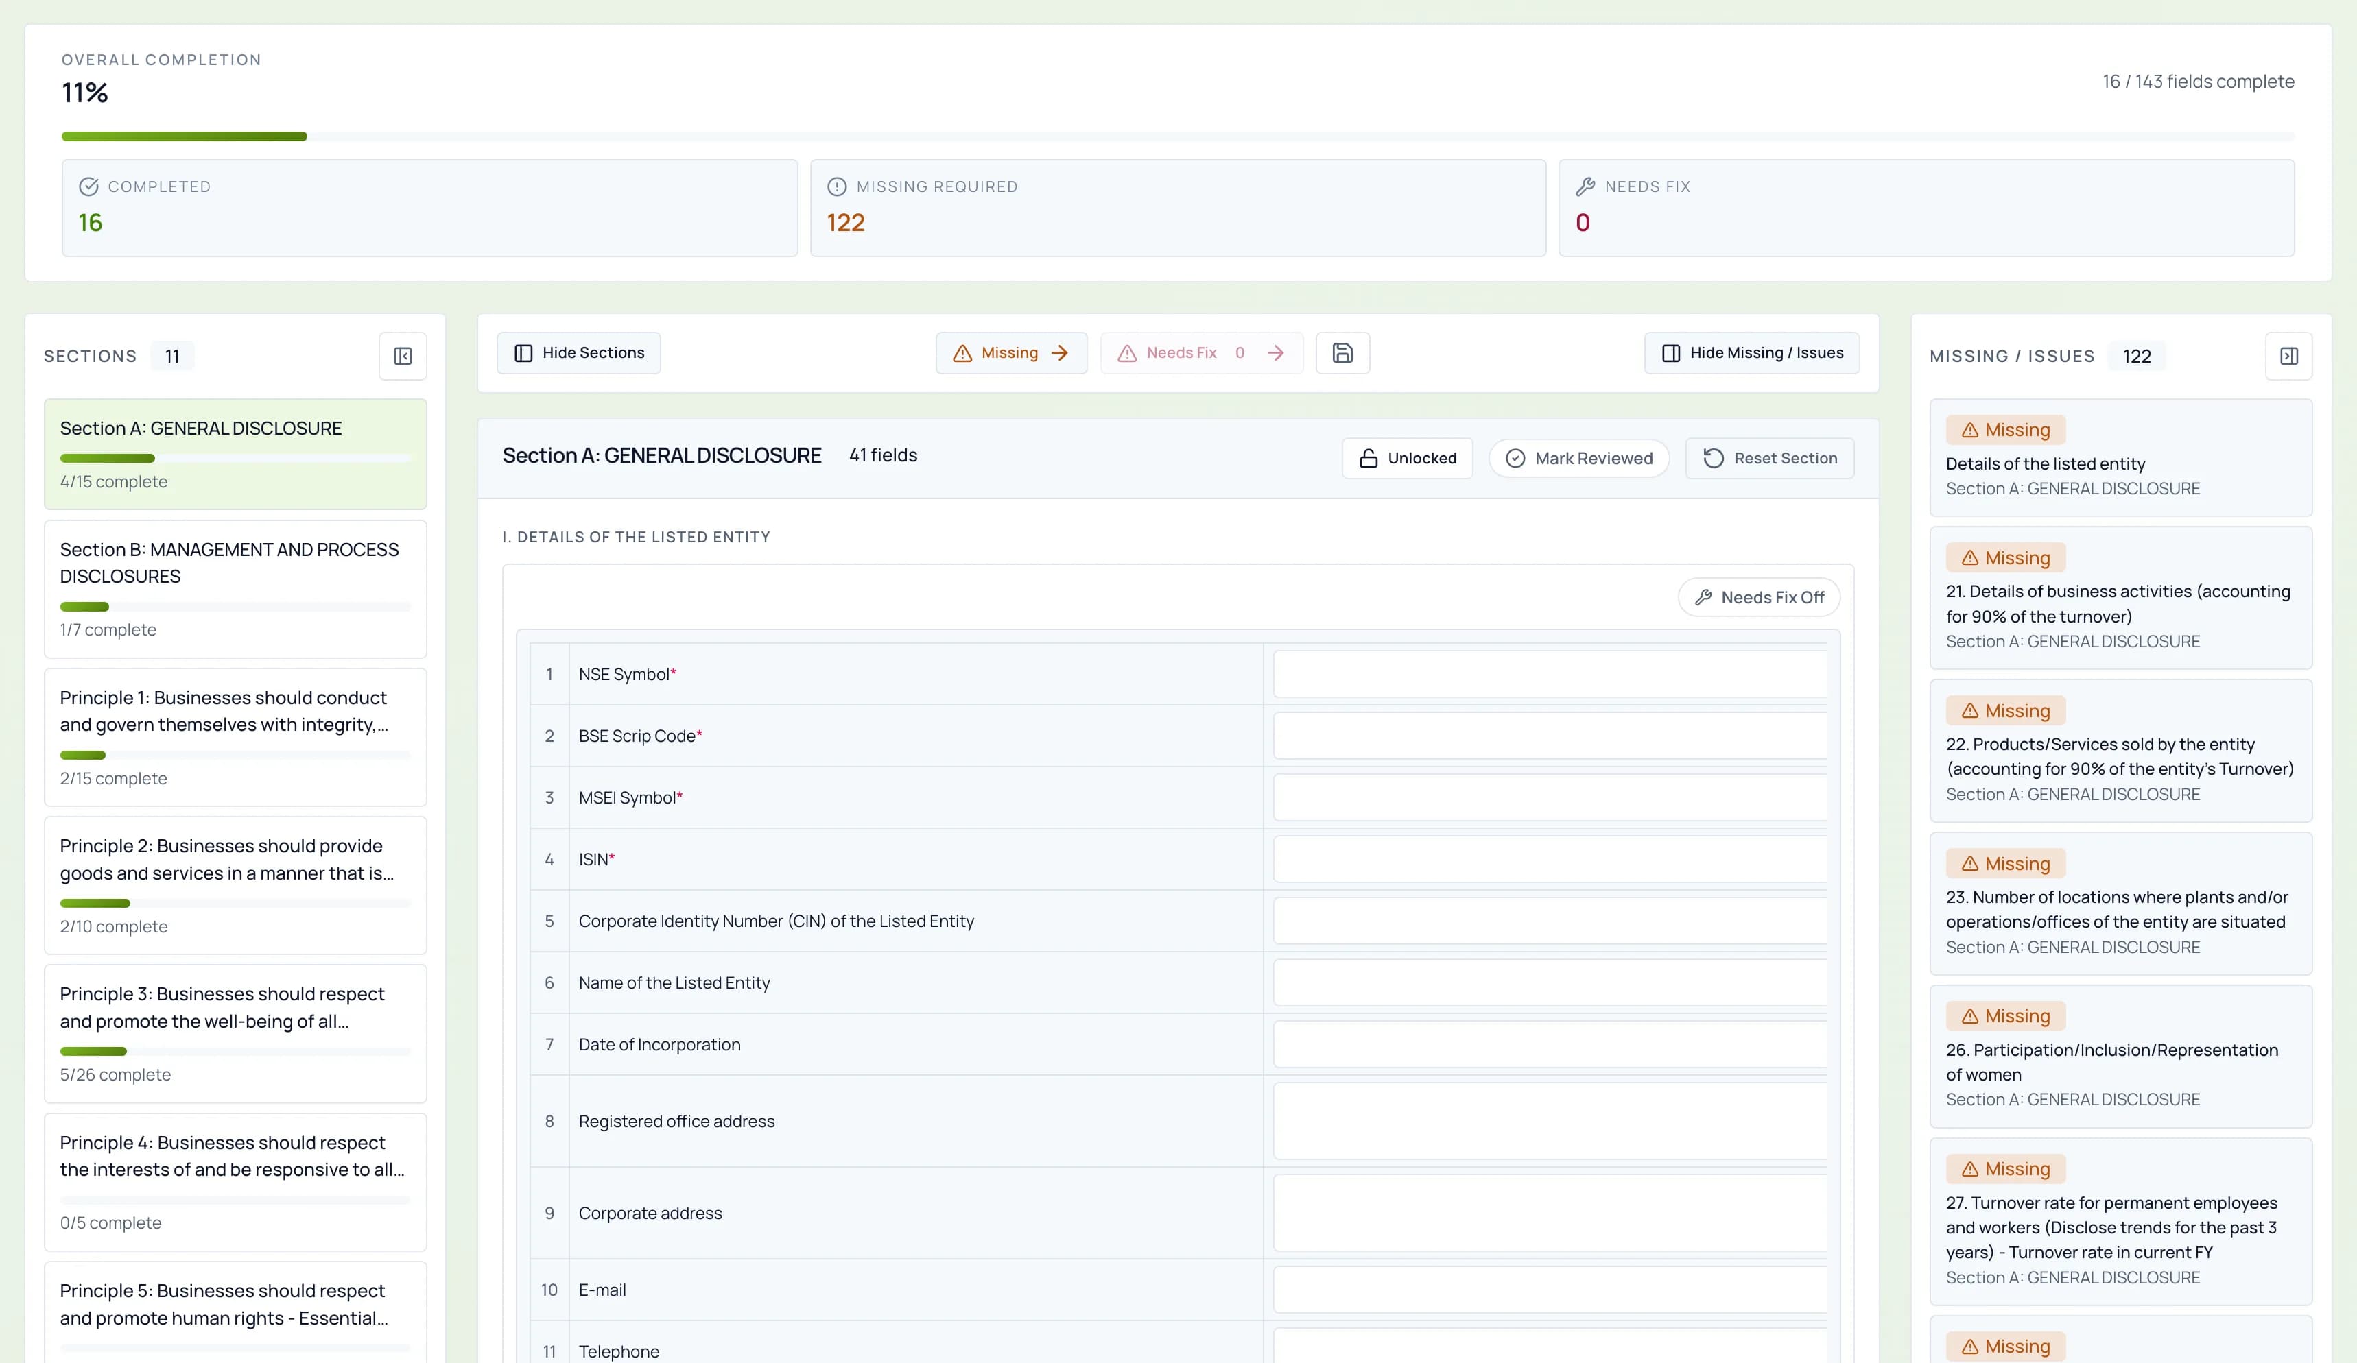The image size is (2357, 1363).
Task: Click the MSEI Symbol input field
Action: coord(1550,797)
